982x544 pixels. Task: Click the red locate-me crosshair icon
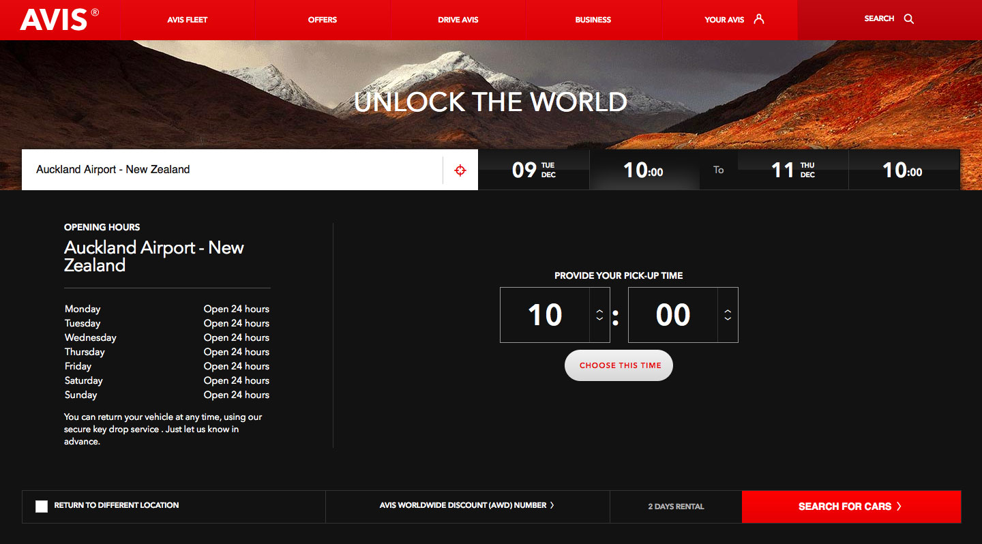[460, 170]
